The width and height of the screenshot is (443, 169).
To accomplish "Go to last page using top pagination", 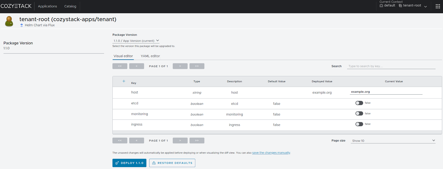I will click(x=197, y=66).
